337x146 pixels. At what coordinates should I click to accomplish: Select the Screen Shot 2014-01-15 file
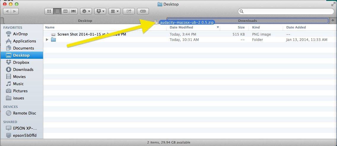92,34
